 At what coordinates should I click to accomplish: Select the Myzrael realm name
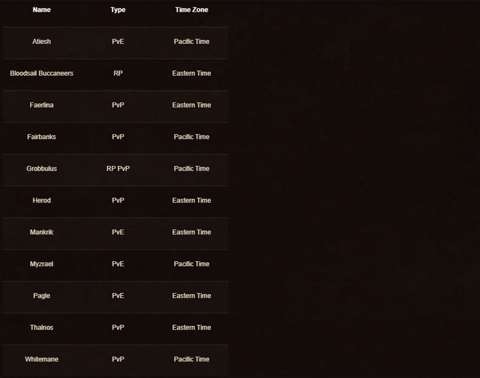[42, 264]
